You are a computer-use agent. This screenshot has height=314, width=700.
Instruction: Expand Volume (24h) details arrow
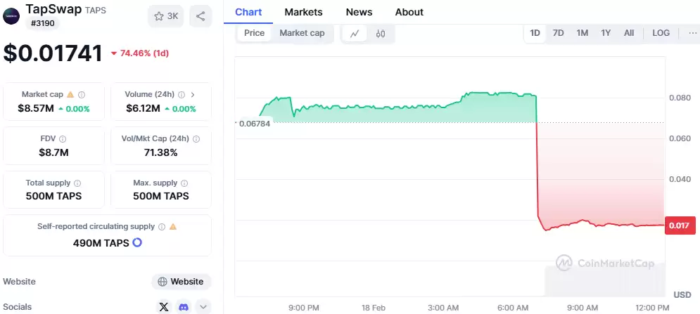[193, 94]
